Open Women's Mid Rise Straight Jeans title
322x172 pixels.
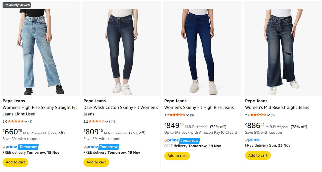coord(277,107)
